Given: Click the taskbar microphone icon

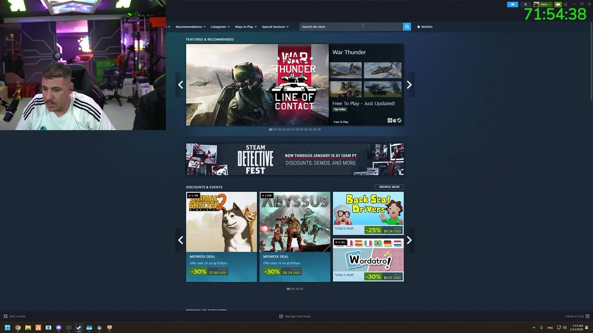Looking at the screenshot, I should (x=541, y=327).
